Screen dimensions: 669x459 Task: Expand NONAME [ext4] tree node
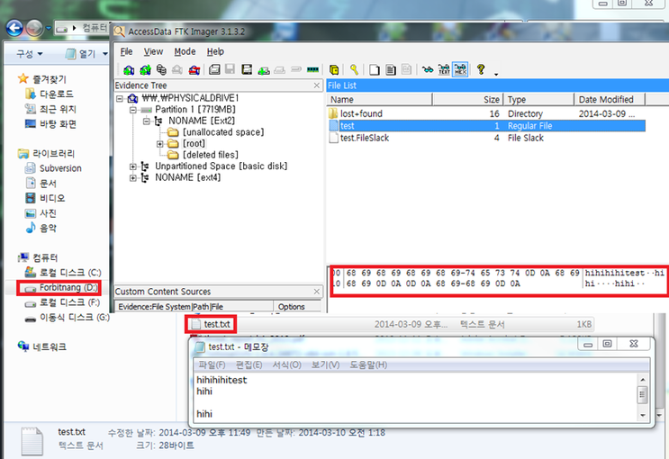point(133,178)
